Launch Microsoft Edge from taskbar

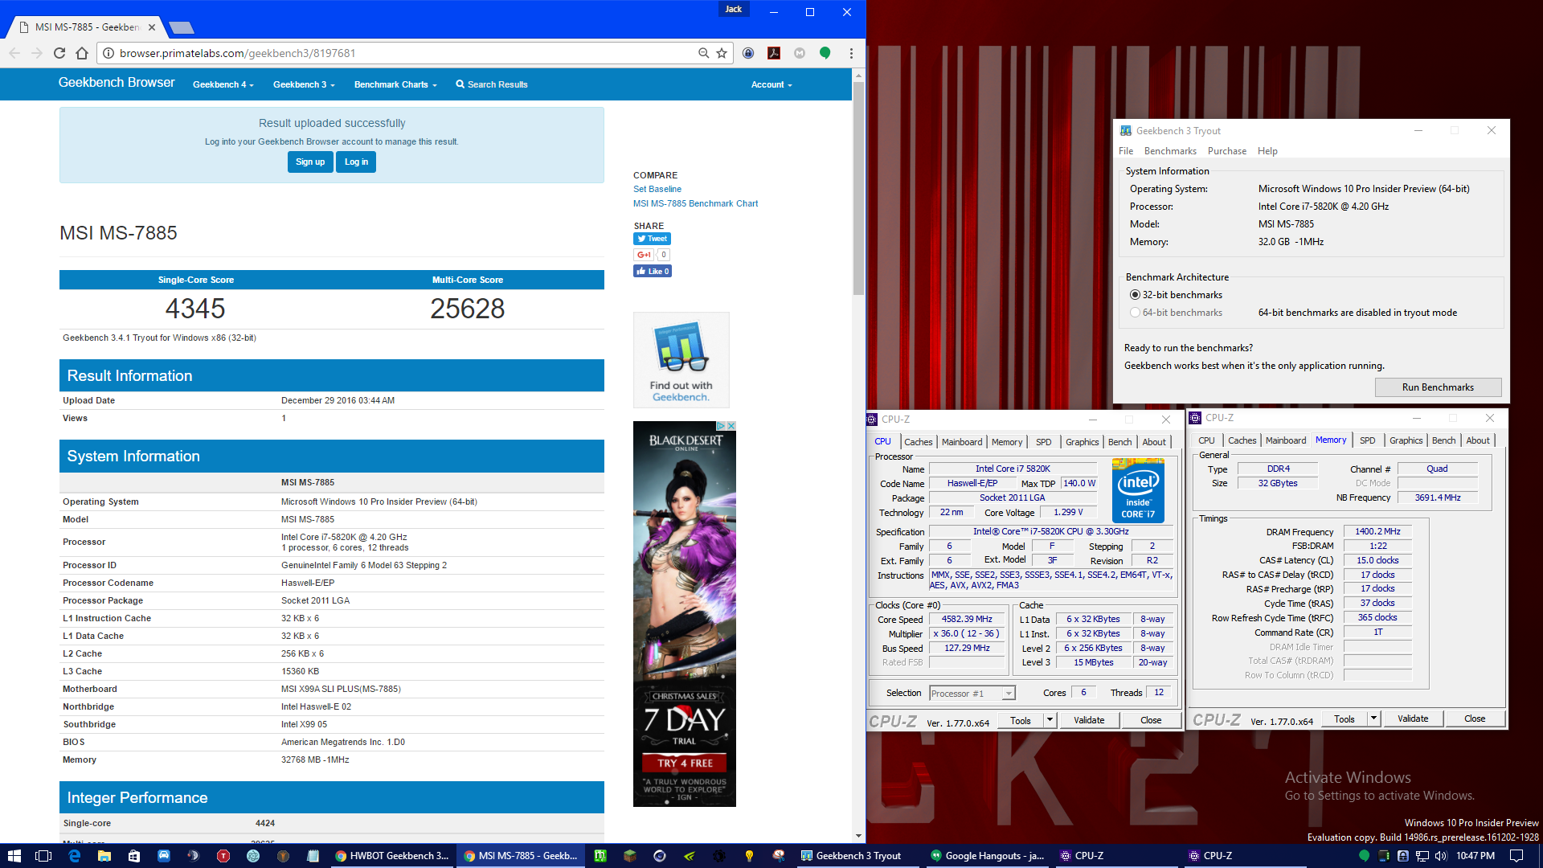tap(74, 856)
